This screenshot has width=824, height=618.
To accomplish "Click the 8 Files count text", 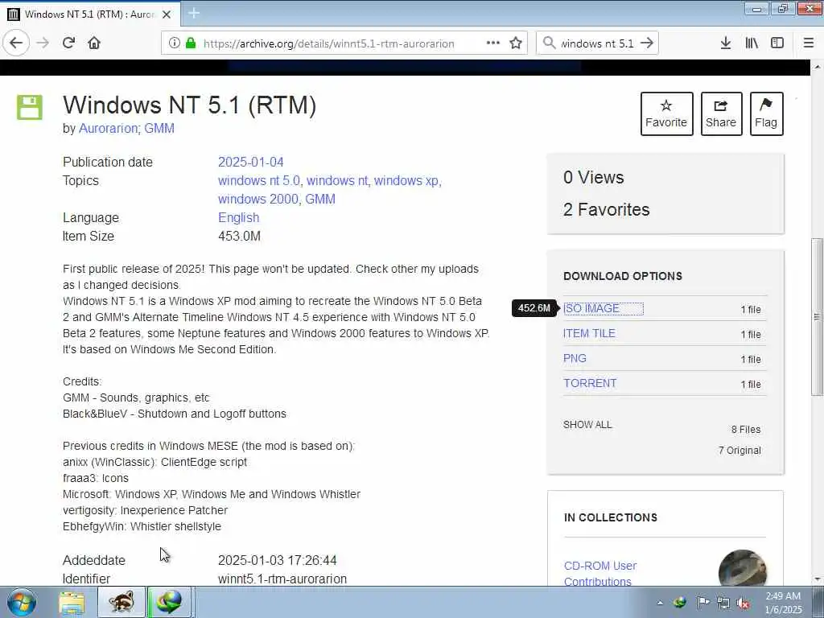I will coord(746,430).
